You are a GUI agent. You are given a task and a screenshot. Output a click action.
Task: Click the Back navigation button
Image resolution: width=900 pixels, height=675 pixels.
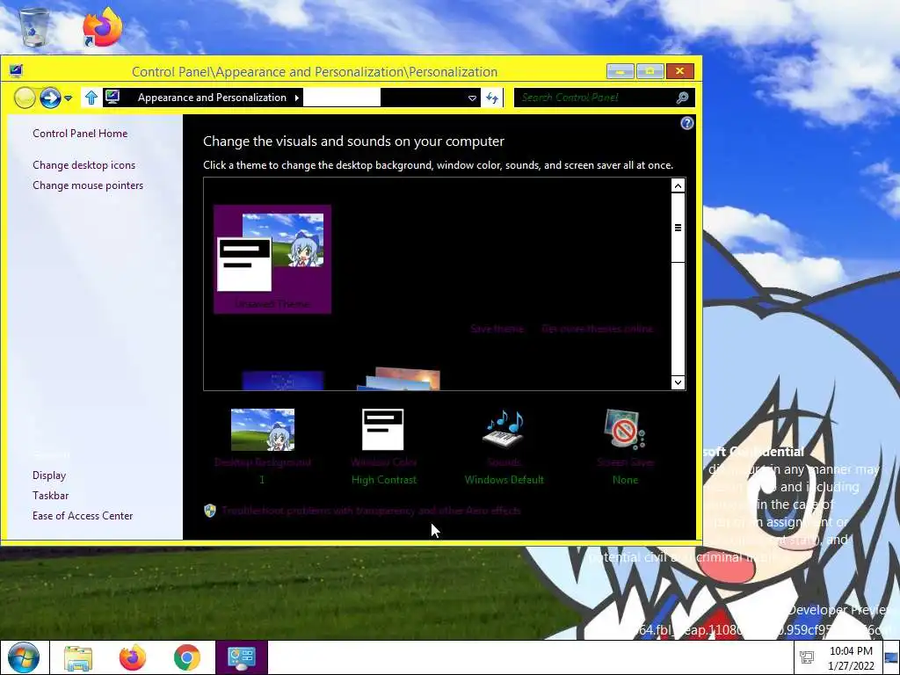coord(25,98)
